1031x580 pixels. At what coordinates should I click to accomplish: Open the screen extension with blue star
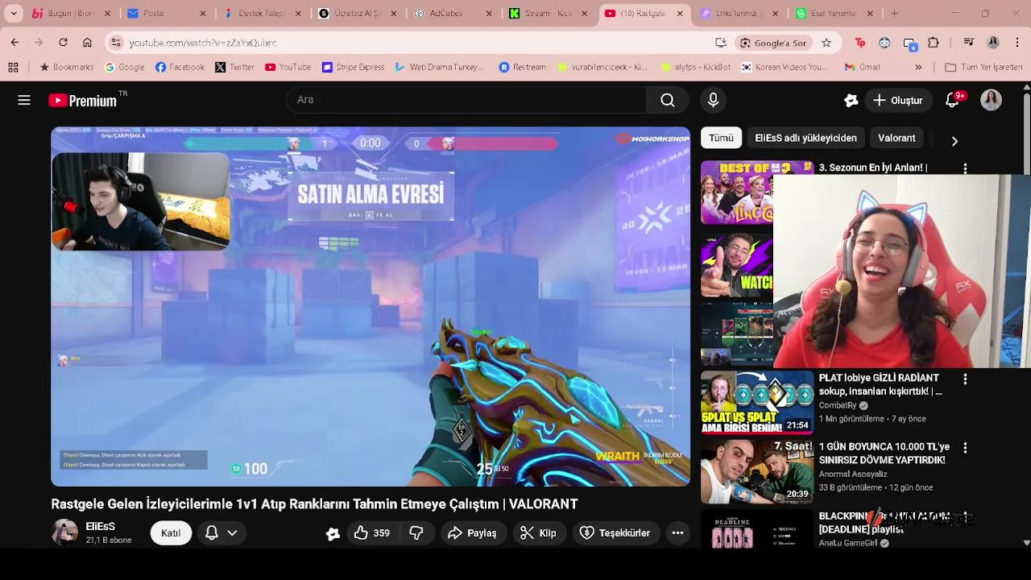click(x=909, y=43)
